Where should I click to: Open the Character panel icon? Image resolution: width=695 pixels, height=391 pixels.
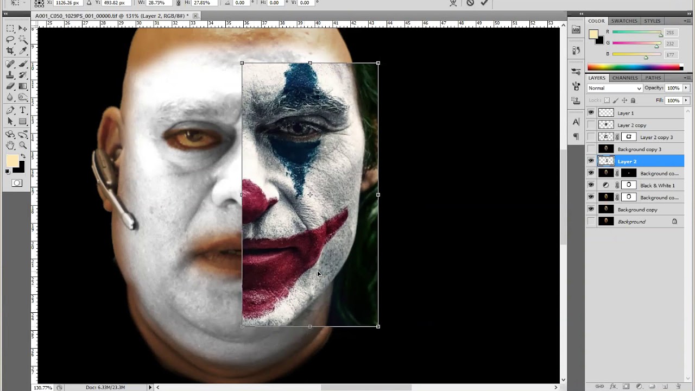(576, 123)
